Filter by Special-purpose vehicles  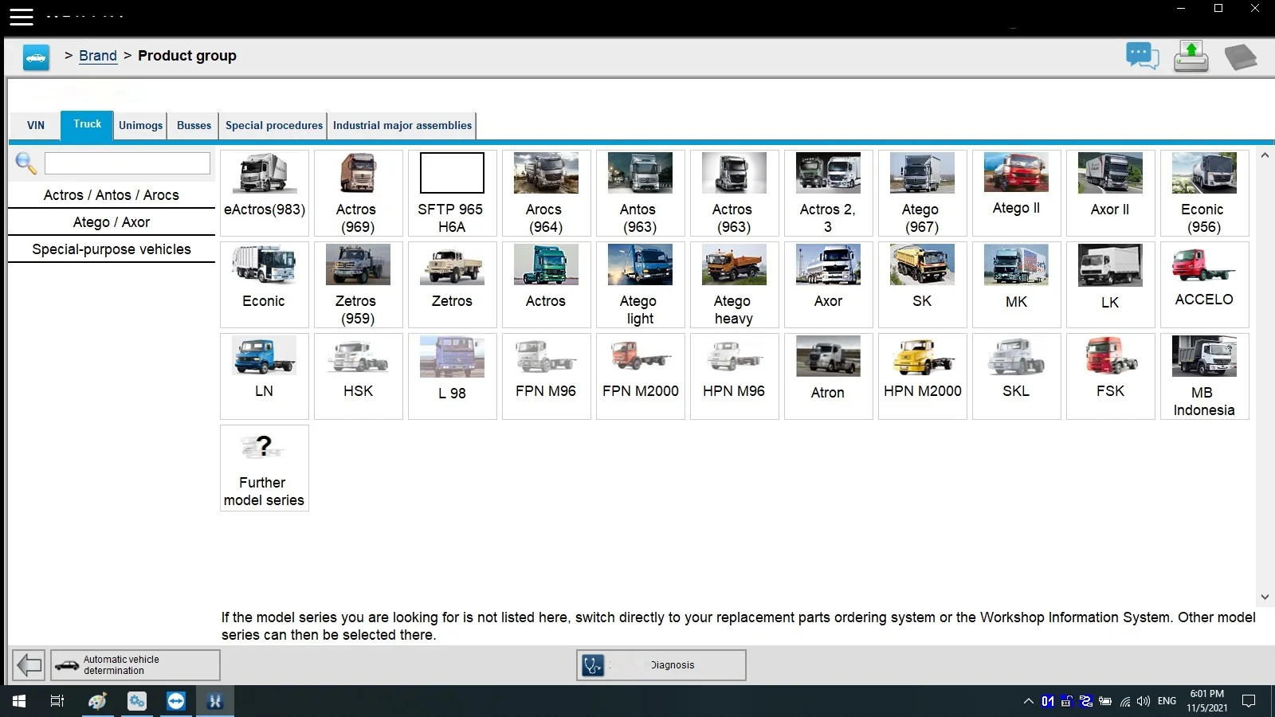pos(112,249)
